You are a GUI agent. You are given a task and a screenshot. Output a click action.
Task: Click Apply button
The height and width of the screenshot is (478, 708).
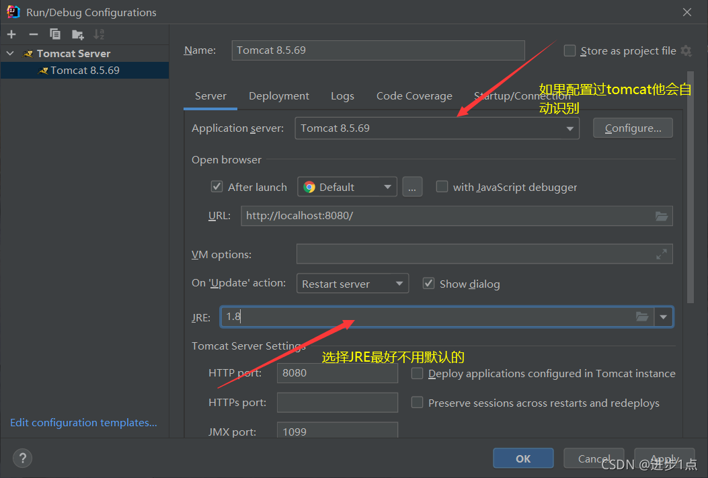point(664,459)
